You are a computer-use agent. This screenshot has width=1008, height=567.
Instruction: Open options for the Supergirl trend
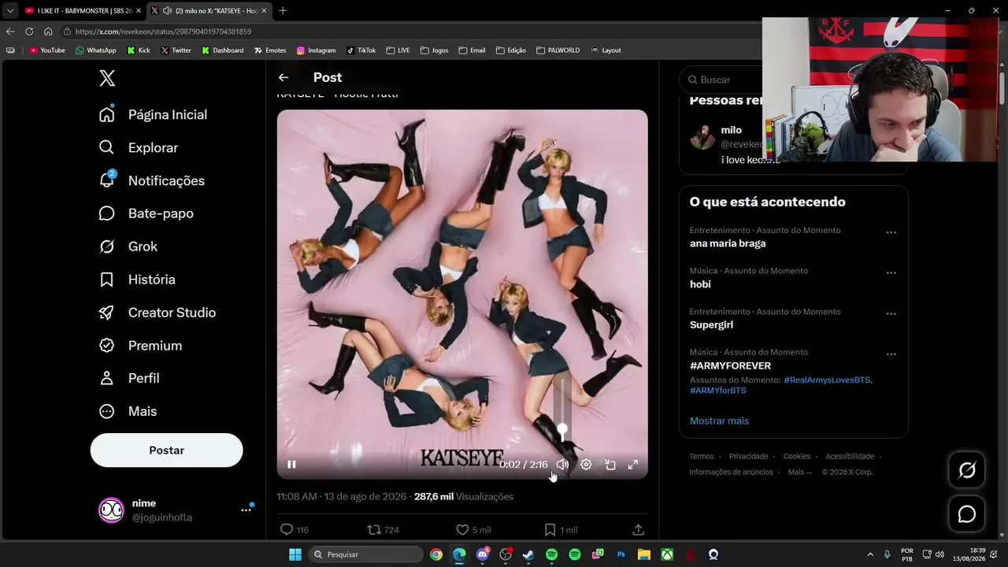point(891,313)
